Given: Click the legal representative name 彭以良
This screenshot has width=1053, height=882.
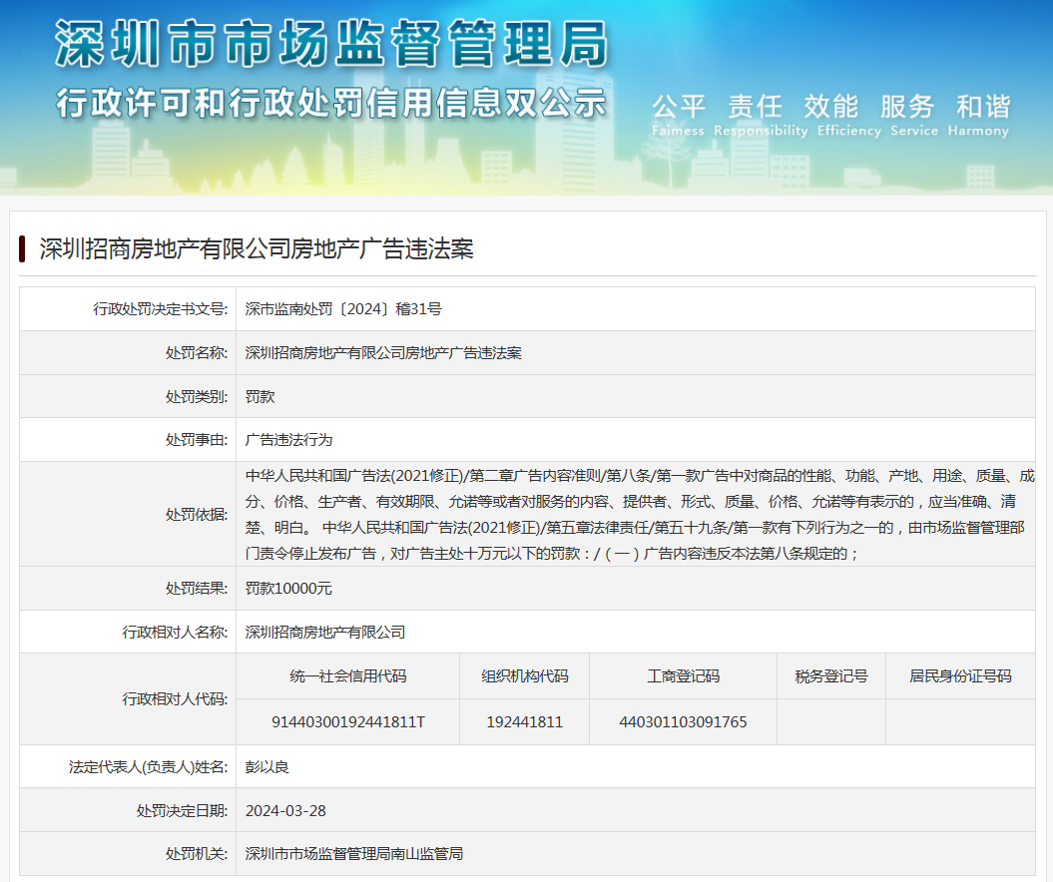Looking at the screenshot, I should pos(267,766).
